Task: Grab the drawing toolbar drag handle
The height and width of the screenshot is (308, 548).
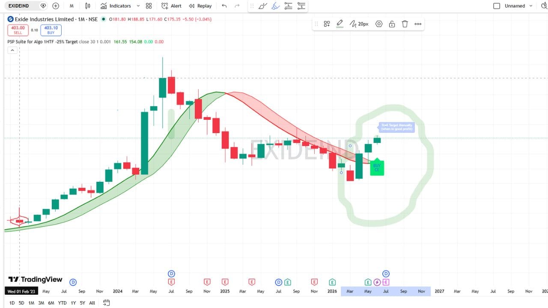Action: click(x=317, y=24)
